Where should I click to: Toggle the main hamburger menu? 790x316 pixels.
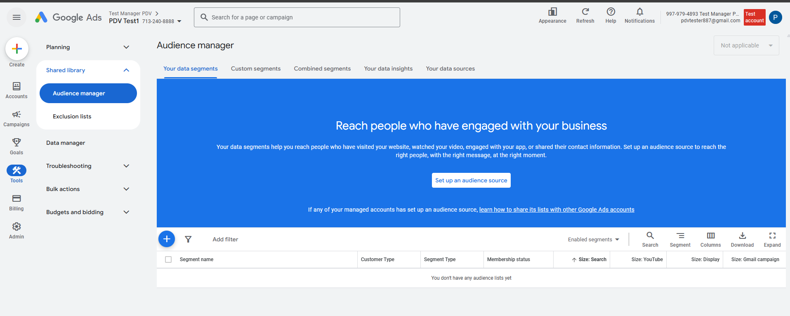pos(17,17)
